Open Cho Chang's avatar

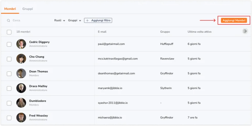pyautogui.click(x=21, y=59)
